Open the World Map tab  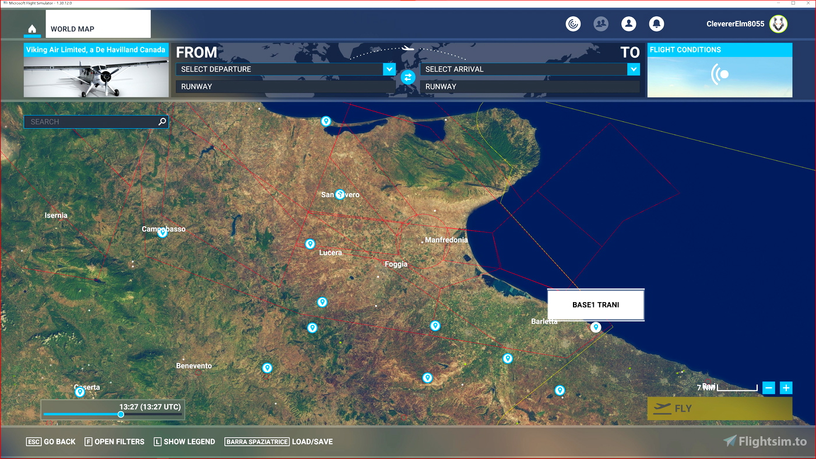pos(98,24)
